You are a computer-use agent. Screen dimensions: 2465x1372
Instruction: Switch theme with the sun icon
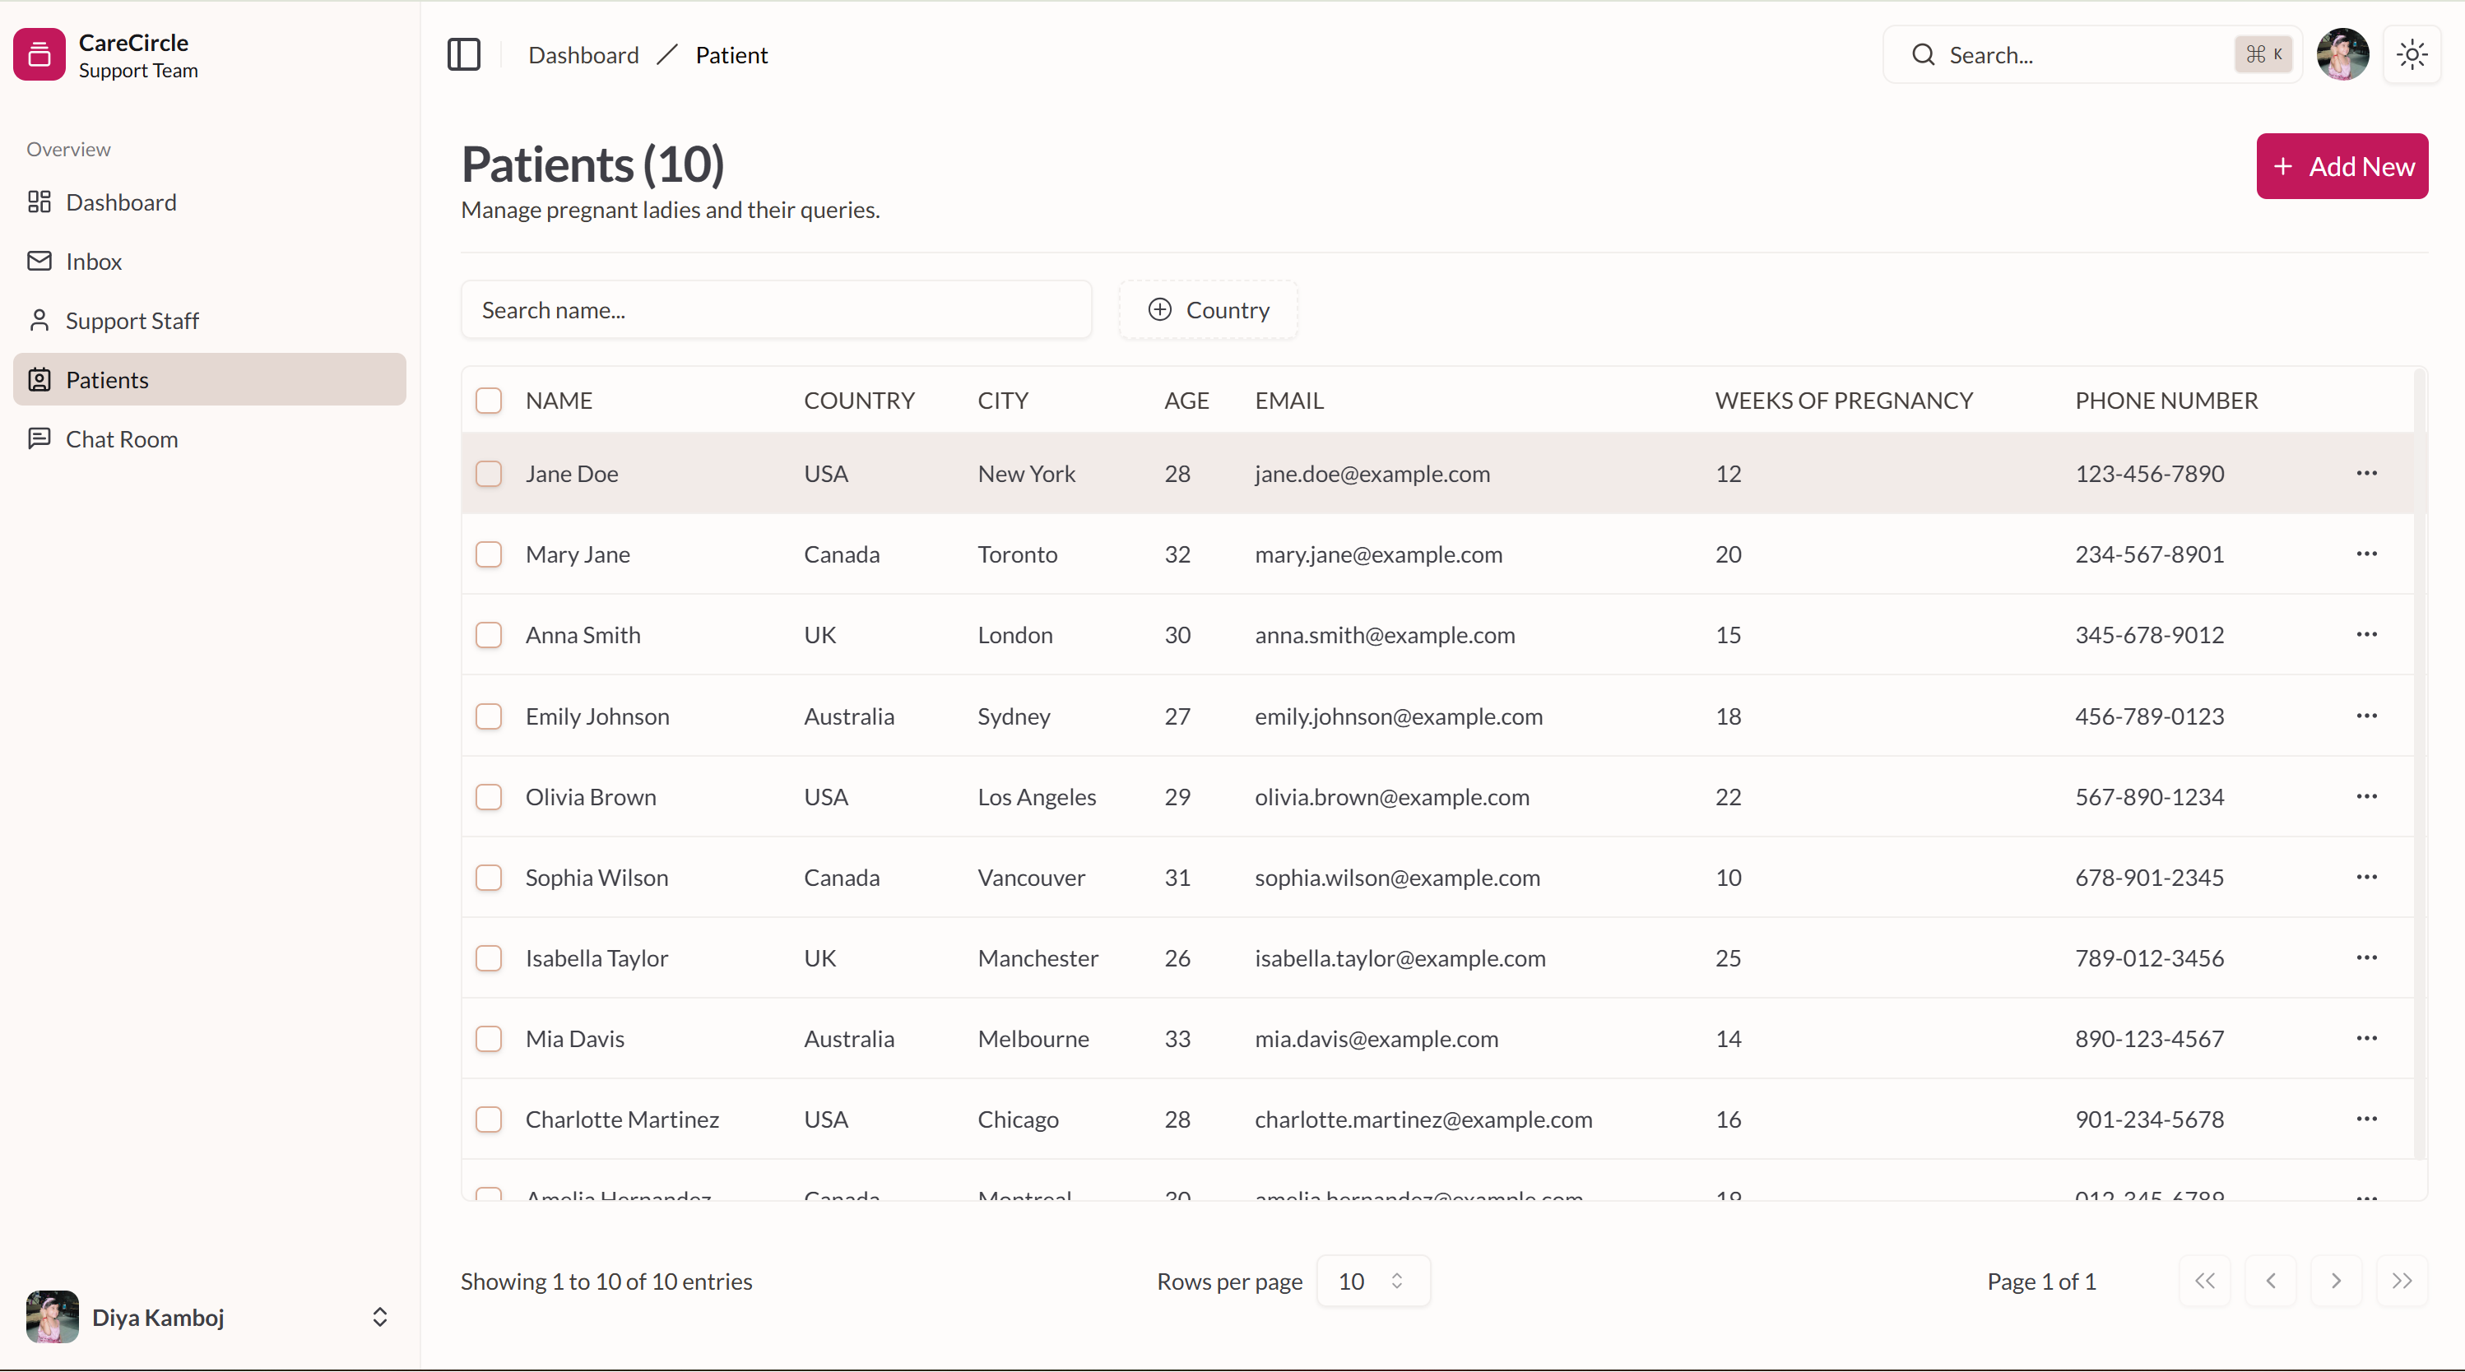2412,54
